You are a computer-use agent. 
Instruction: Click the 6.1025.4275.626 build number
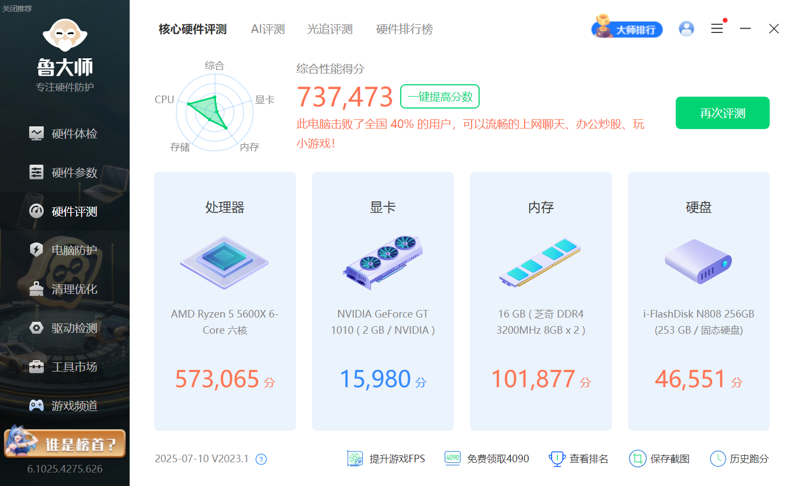[x=65, y=469]
